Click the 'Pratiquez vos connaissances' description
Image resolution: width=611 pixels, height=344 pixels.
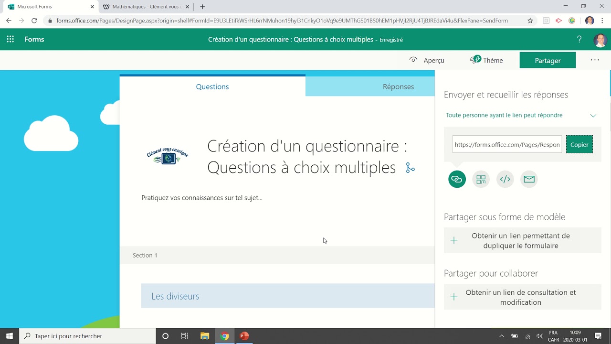[202, 198]
